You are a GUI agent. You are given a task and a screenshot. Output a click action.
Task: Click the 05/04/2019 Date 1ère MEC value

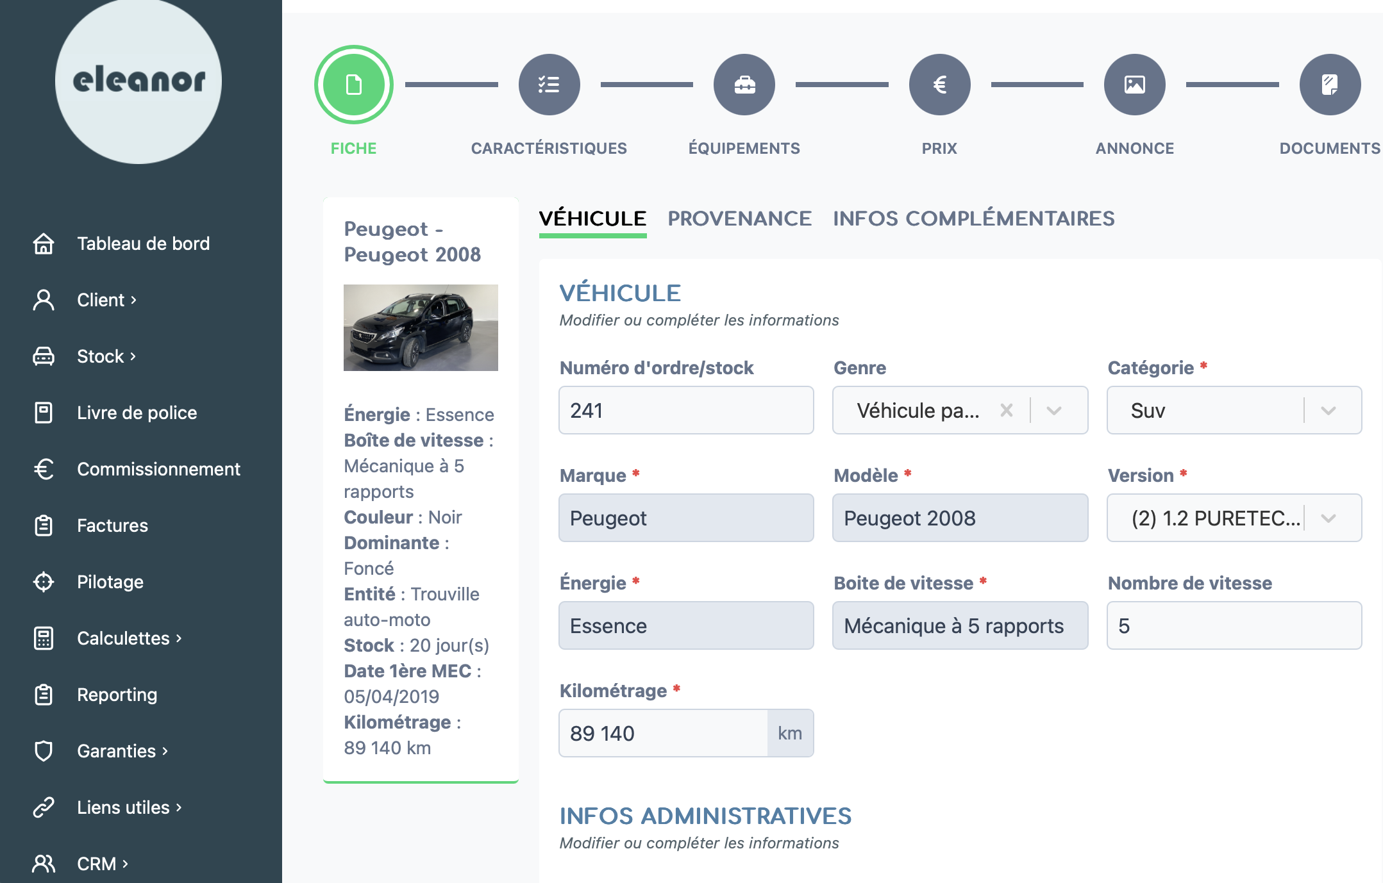[392, 697]
